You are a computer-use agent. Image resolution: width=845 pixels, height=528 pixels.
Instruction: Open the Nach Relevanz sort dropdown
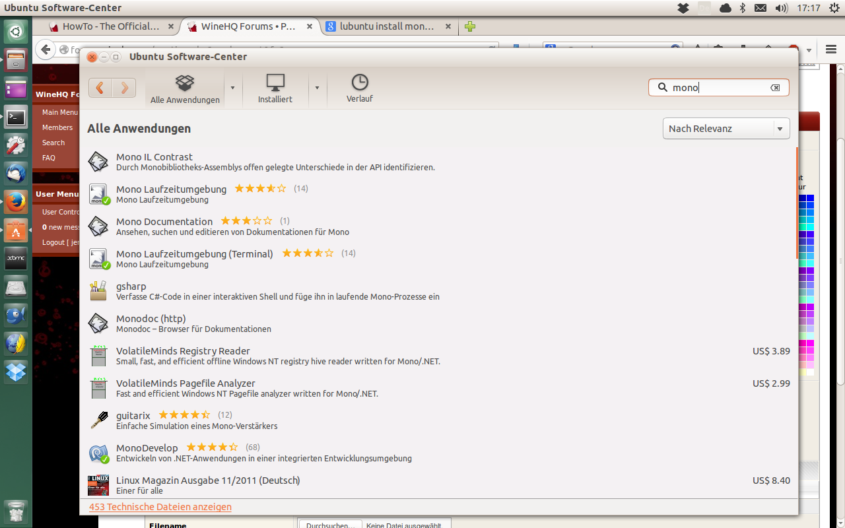pyautogui.click(x=726, y=129)
